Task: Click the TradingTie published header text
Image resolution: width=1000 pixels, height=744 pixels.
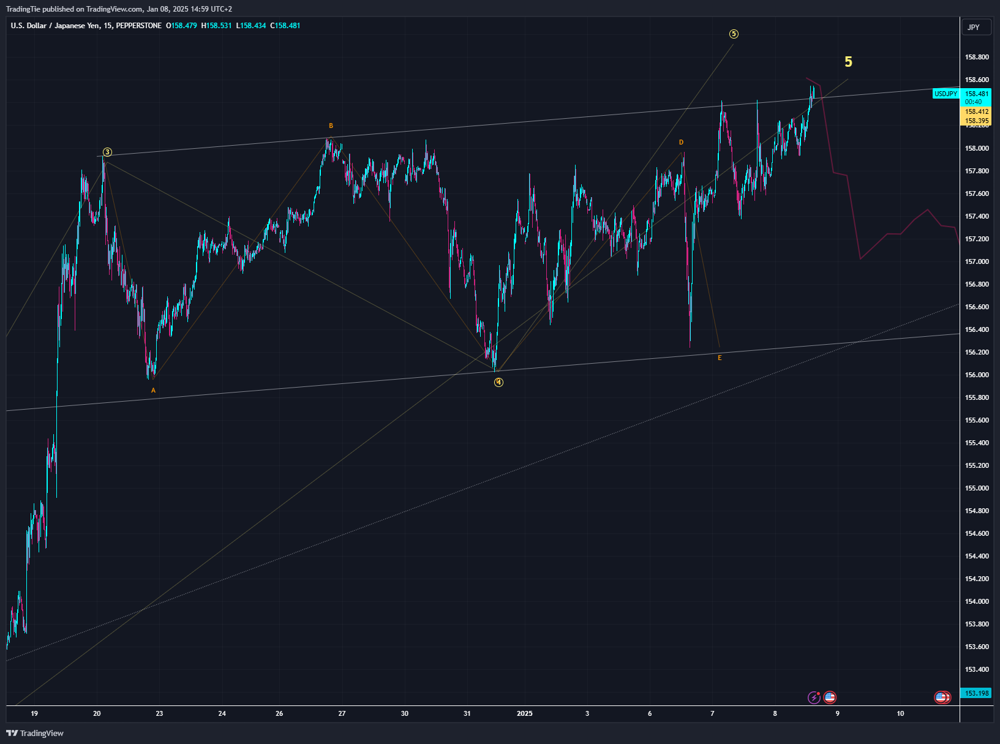Action: 119,9
